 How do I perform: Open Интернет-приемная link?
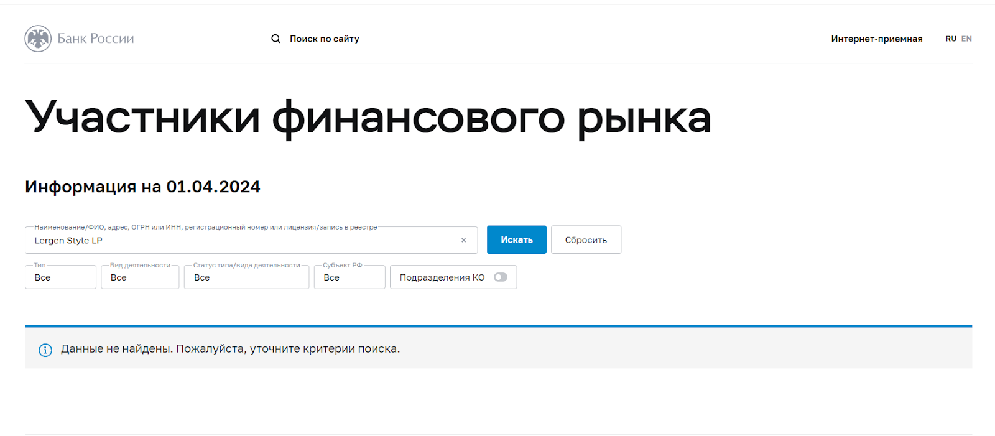[877, 39]
